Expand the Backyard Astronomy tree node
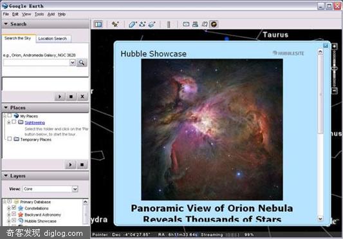This screenshot has height=239, width=343. (9, 215)
